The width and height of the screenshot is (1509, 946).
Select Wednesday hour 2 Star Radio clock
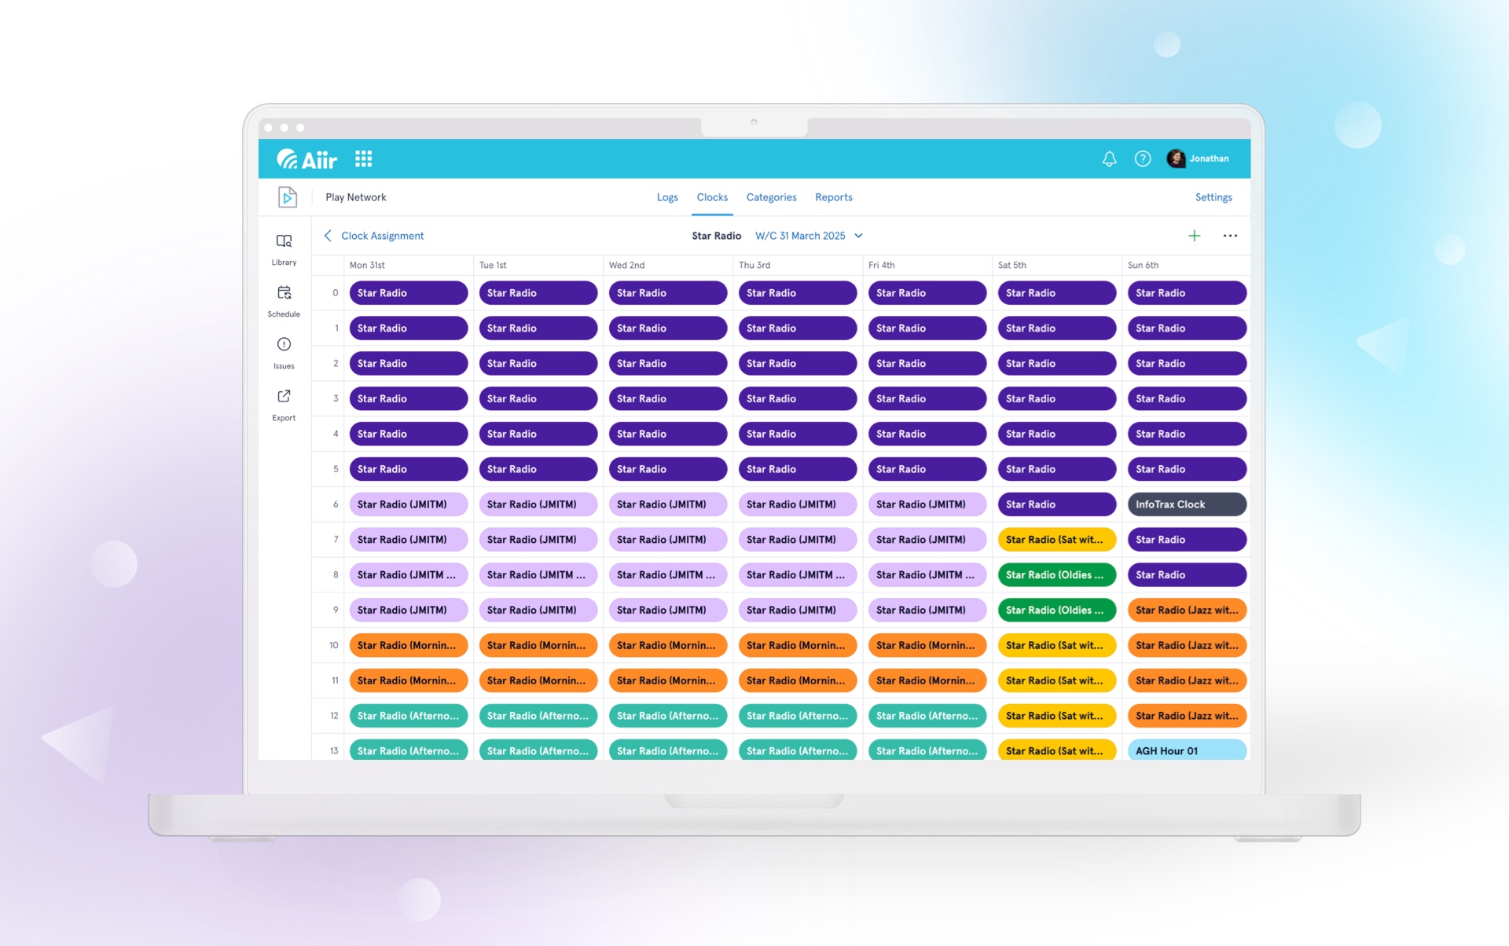668,364
